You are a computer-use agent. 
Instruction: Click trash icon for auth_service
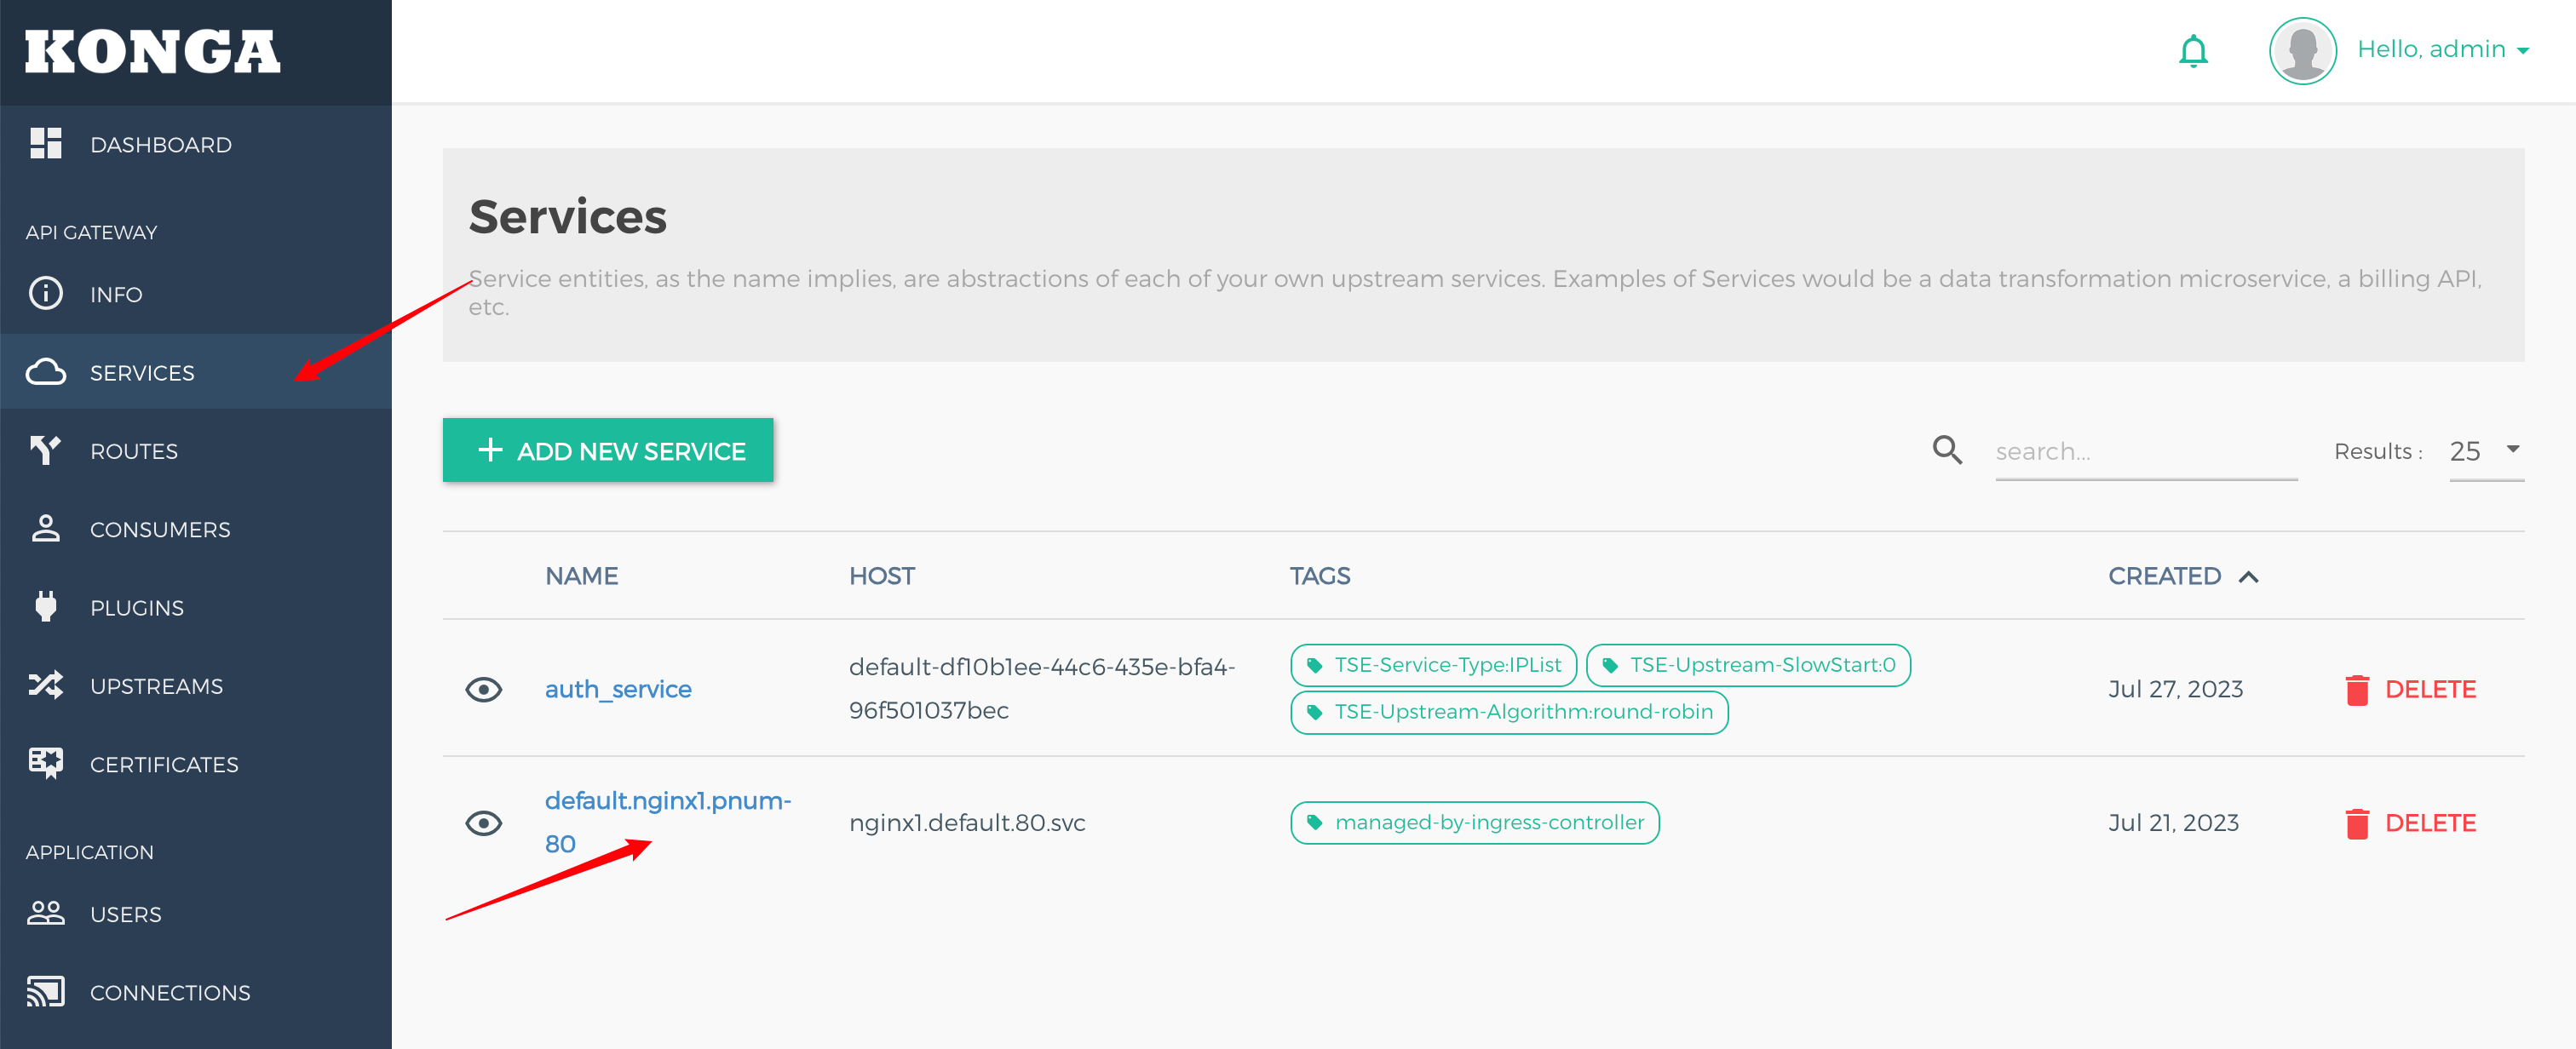2357,689
